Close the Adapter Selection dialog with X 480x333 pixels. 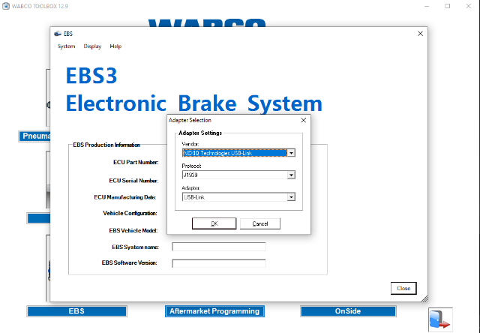click(303, 120)
